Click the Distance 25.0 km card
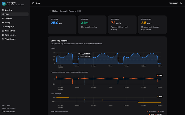Screen dimensions: 185x115 coord(62,25)
